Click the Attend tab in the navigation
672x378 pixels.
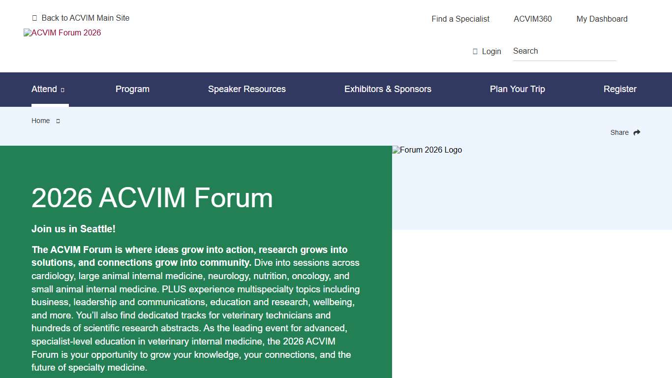(43, 89)
